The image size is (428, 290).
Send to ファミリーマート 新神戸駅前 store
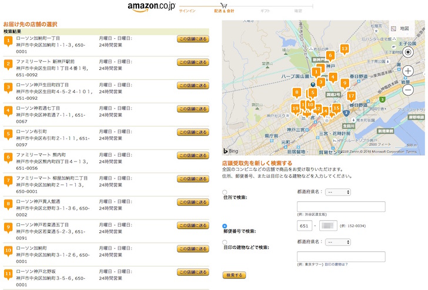[193, 62]
